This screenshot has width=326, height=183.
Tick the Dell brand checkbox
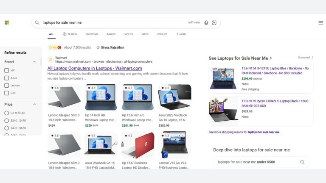click(x=7, y=93)
